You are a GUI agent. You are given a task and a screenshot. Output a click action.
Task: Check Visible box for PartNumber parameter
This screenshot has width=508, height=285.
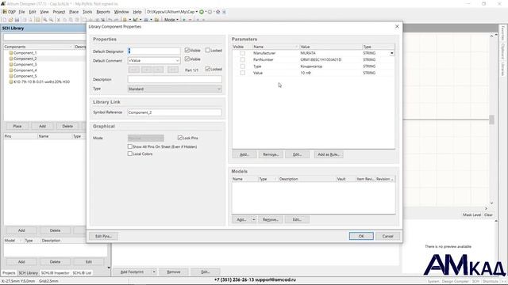coord(242,59)
